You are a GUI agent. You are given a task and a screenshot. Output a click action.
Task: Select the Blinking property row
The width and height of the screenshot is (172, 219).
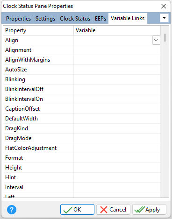[x=82, y=79]
